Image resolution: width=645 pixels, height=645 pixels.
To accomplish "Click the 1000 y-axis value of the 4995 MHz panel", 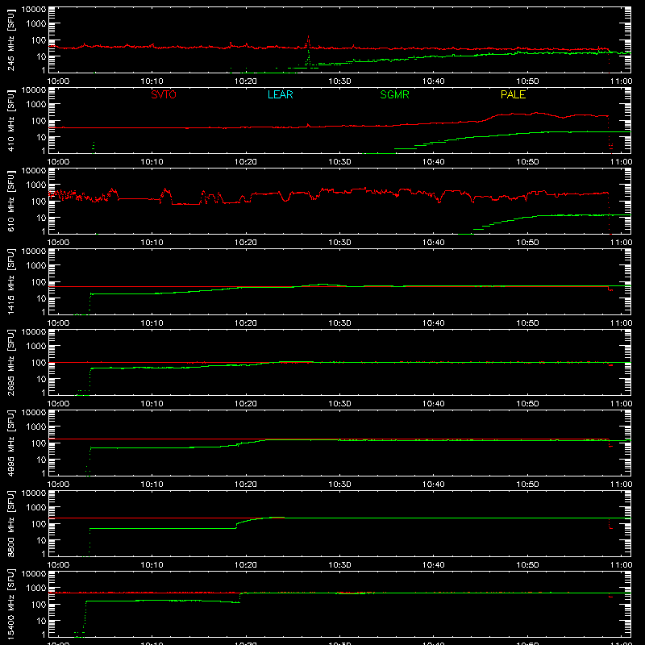I will (x=36, y=427).
